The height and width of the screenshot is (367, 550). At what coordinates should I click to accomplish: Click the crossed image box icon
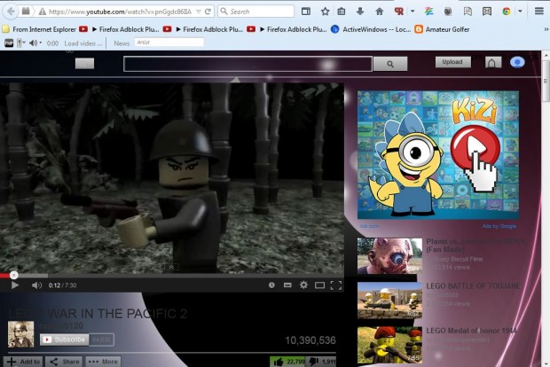487,12
